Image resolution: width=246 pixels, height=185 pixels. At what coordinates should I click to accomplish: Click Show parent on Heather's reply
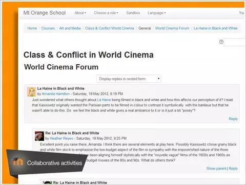pyautogui.click(x=216, y=169)
